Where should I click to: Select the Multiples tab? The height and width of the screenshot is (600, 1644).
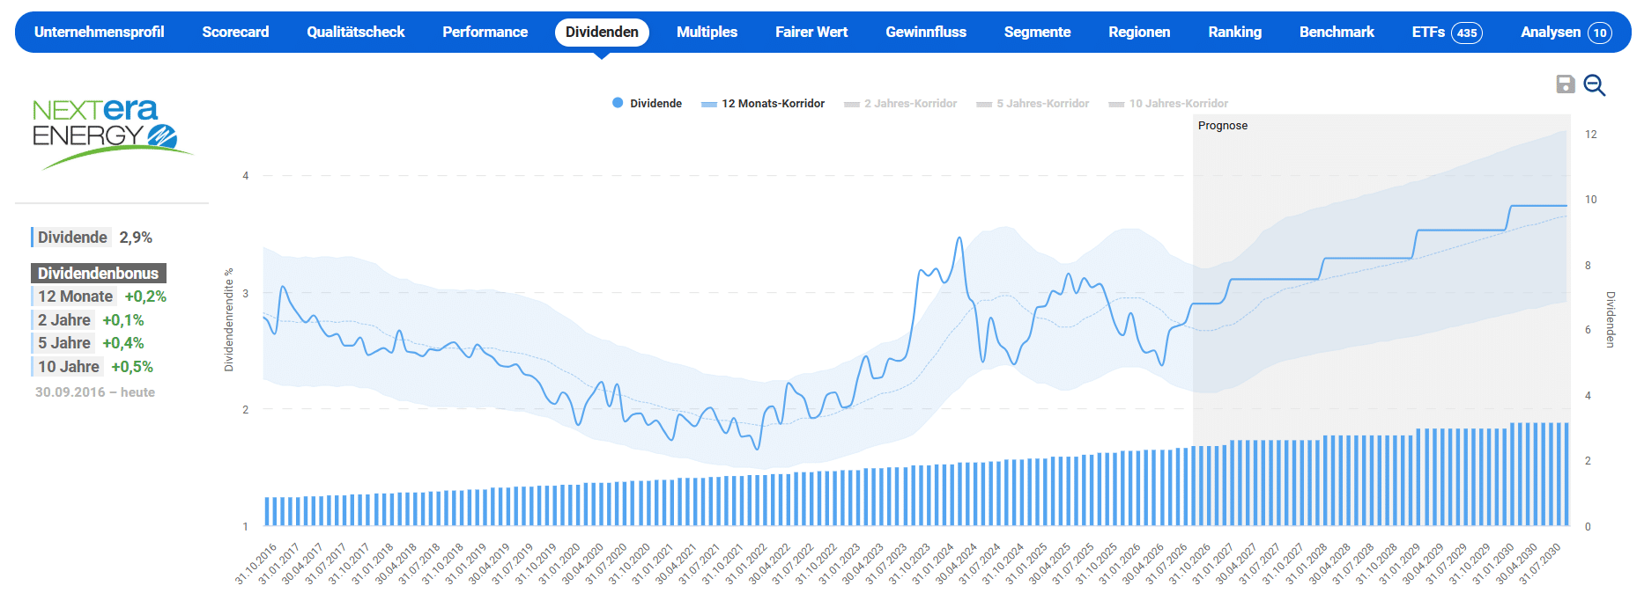pos(707,32)
